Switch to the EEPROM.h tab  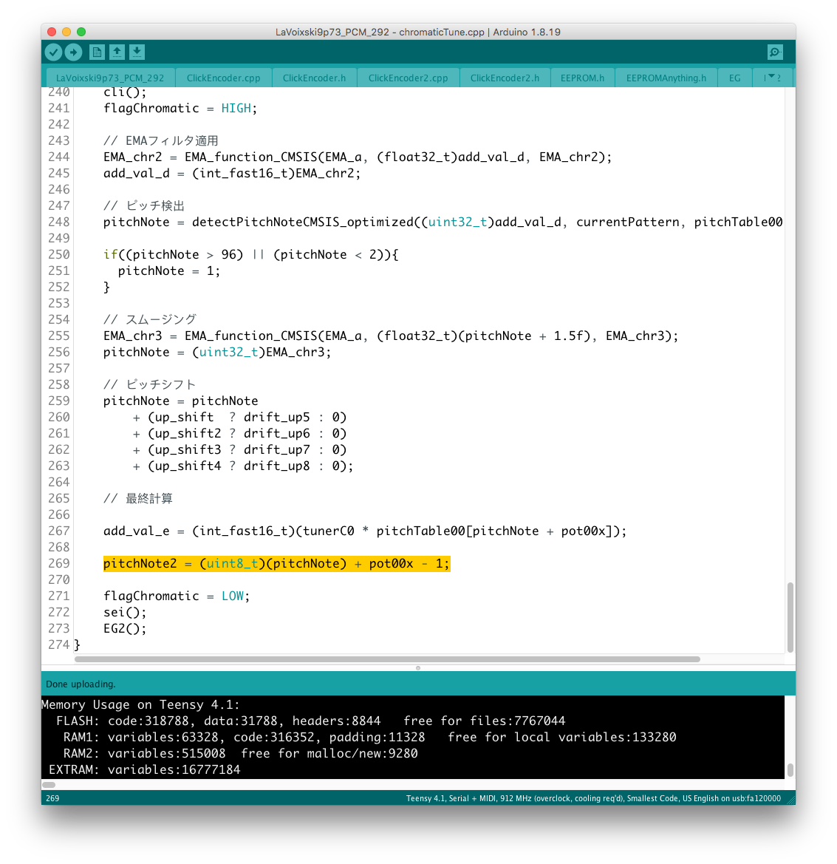(x=582, y=78)
